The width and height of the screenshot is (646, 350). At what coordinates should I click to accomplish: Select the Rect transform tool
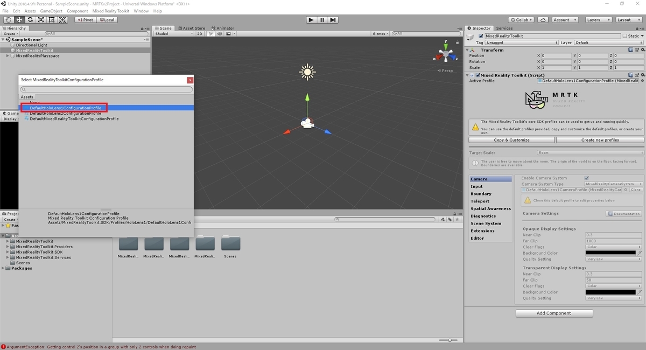tap(52, 20)
